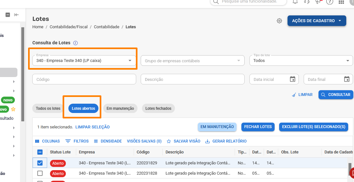Viewport: 354px width, 182px height.
Task: Open AÇÕES DE CADASTRO dropdown button
Action: (317, 21)
